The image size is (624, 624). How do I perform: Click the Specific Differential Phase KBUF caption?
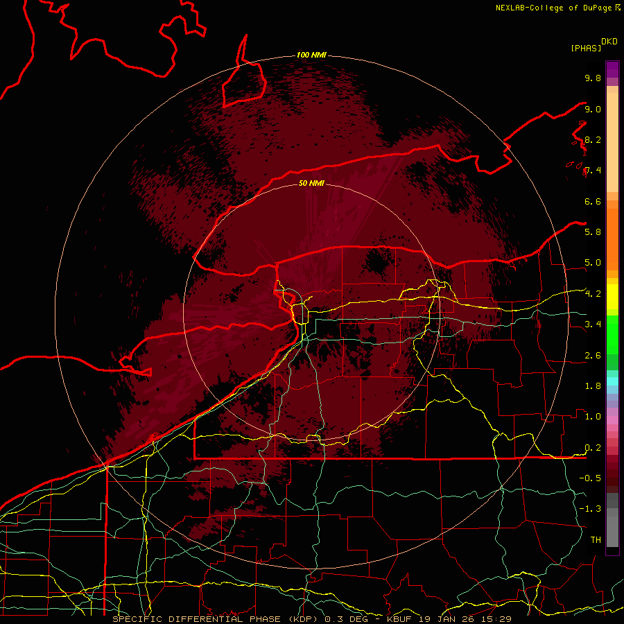[312, 619]
